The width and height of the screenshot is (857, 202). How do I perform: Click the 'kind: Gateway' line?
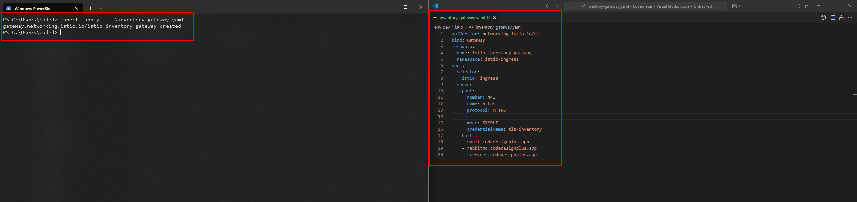(x=468, y=40)
